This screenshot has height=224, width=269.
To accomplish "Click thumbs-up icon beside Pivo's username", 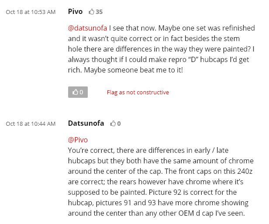I will (x=91, y=12).
